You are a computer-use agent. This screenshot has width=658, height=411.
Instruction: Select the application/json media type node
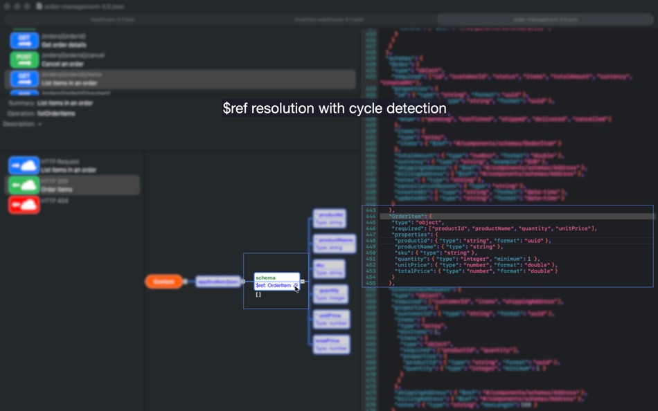218,282
